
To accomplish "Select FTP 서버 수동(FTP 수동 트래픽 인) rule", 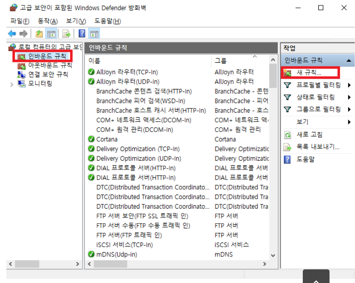I will pos(143,225).
